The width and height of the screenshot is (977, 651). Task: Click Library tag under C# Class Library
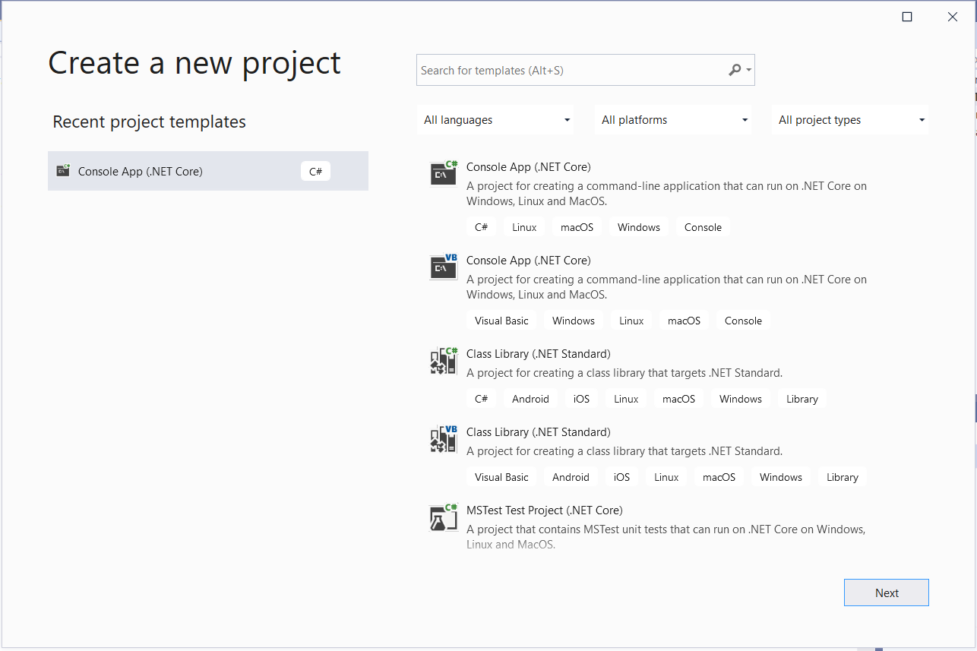pos(802,399)
